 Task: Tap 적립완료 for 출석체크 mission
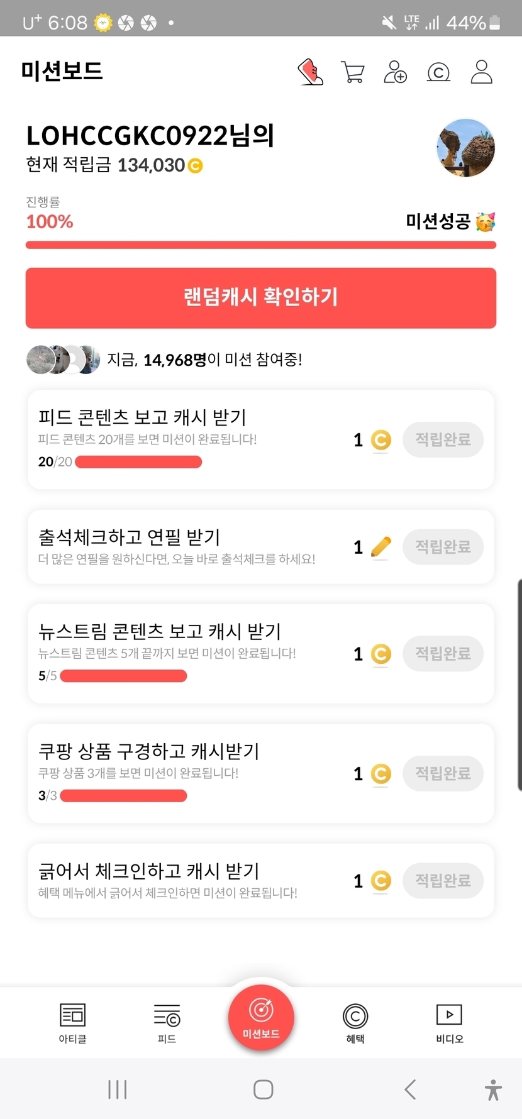click(x=443, y=547)
